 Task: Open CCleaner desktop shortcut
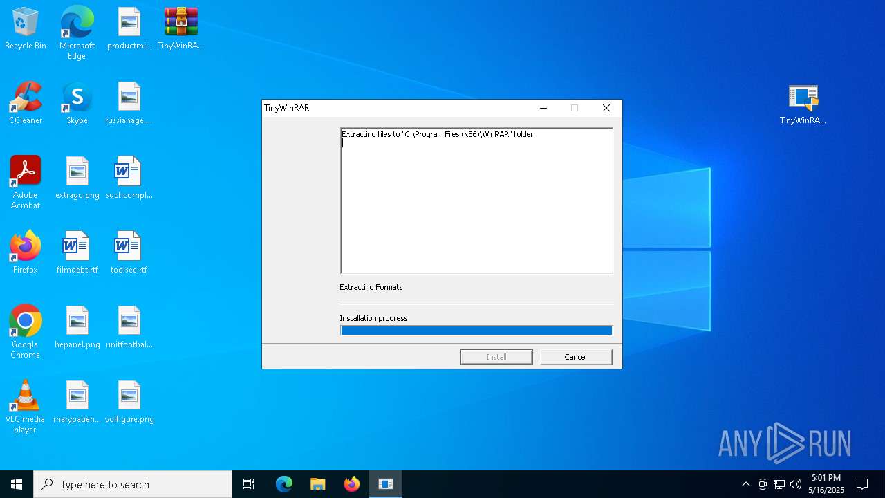[26, 104]
